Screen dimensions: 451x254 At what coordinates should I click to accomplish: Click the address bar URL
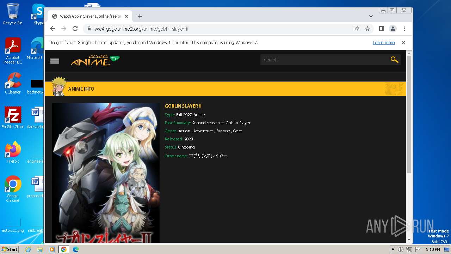point(141,29)
